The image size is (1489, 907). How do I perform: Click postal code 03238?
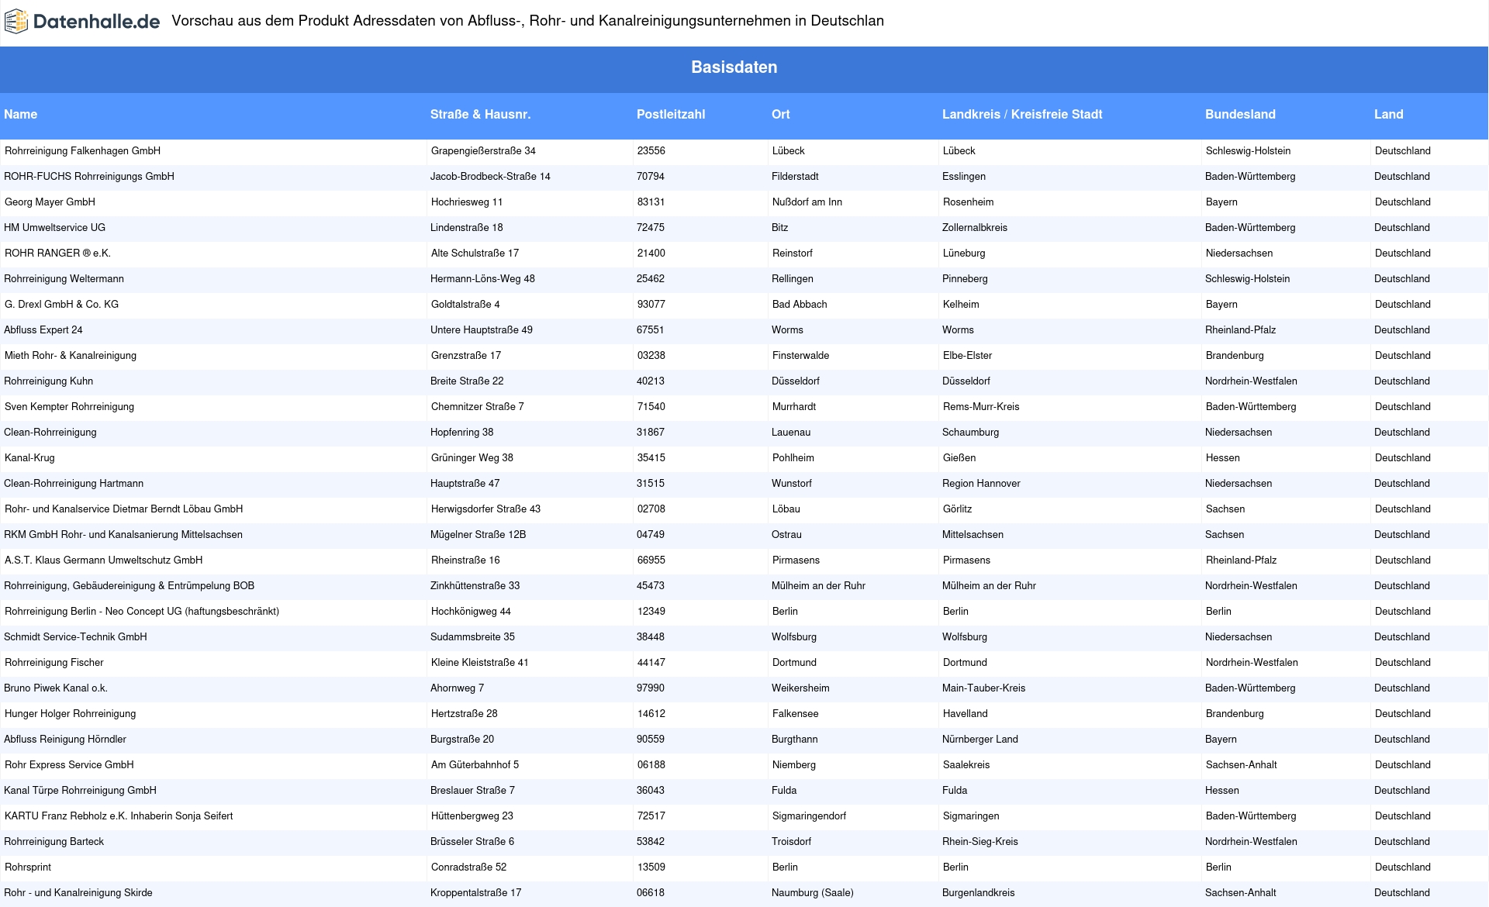tap(651, 356)
